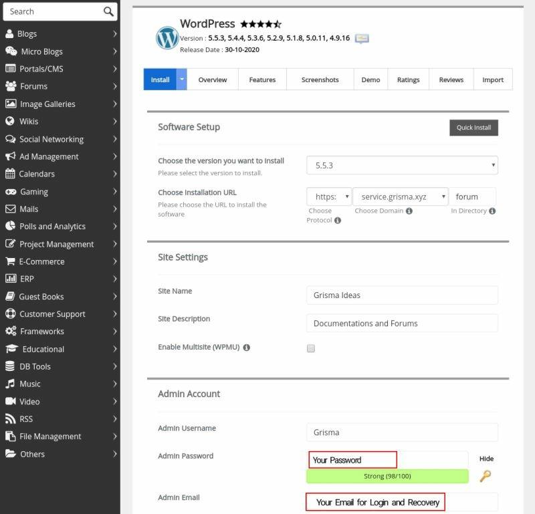
Task: Click the Music note icon
Action: tap(10, 384)
